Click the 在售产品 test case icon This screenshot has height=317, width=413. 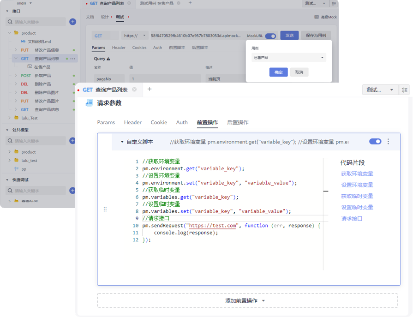[x=30, y=67]
